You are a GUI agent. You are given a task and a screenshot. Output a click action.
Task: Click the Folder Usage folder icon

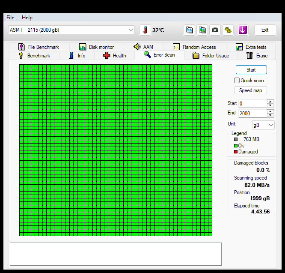(x=196, y=56)
